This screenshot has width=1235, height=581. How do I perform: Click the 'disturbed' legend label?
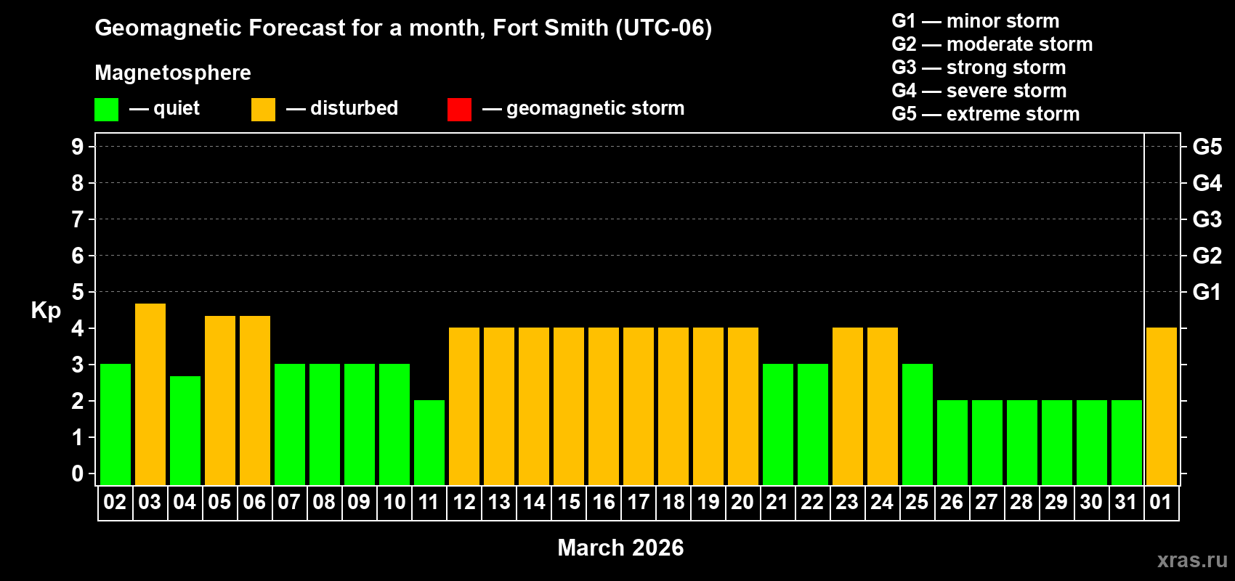click(x=354, y=108)
